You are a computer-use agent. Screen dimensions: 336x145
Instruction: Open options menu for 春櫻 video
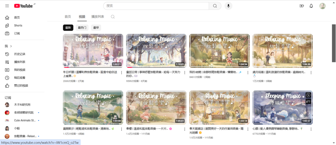click(x=185, y=129)
